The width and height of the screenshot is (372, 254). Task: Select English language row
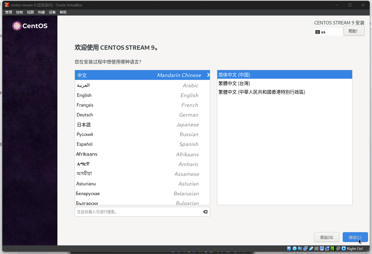[142, 95]
